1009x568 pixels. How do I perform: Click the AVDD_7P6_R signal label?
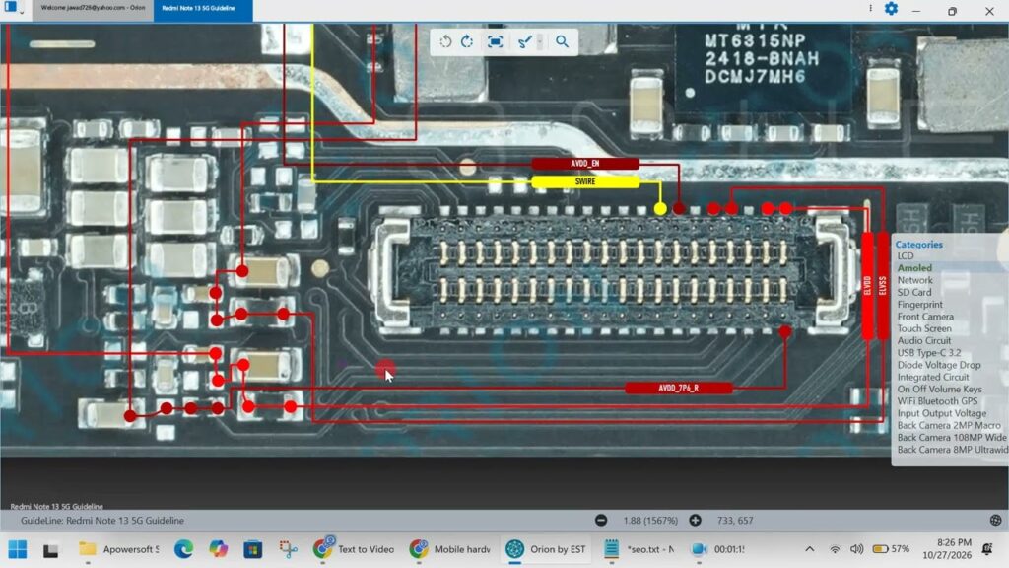coord(678,388)
